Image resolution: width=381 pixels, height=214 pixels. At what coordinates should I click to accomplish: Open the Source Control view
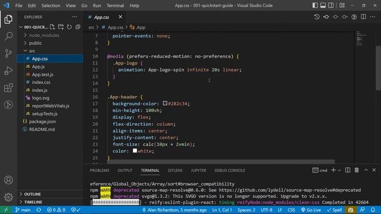coord(8,53)
